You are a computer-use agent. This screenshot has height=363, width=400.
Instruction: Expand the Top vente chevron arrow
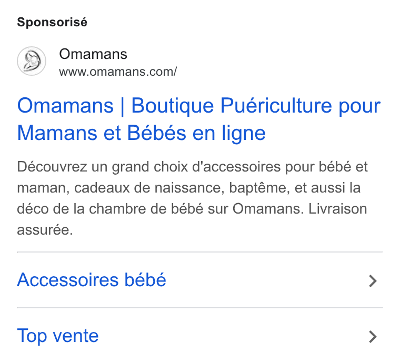click(x=373, y=337)
